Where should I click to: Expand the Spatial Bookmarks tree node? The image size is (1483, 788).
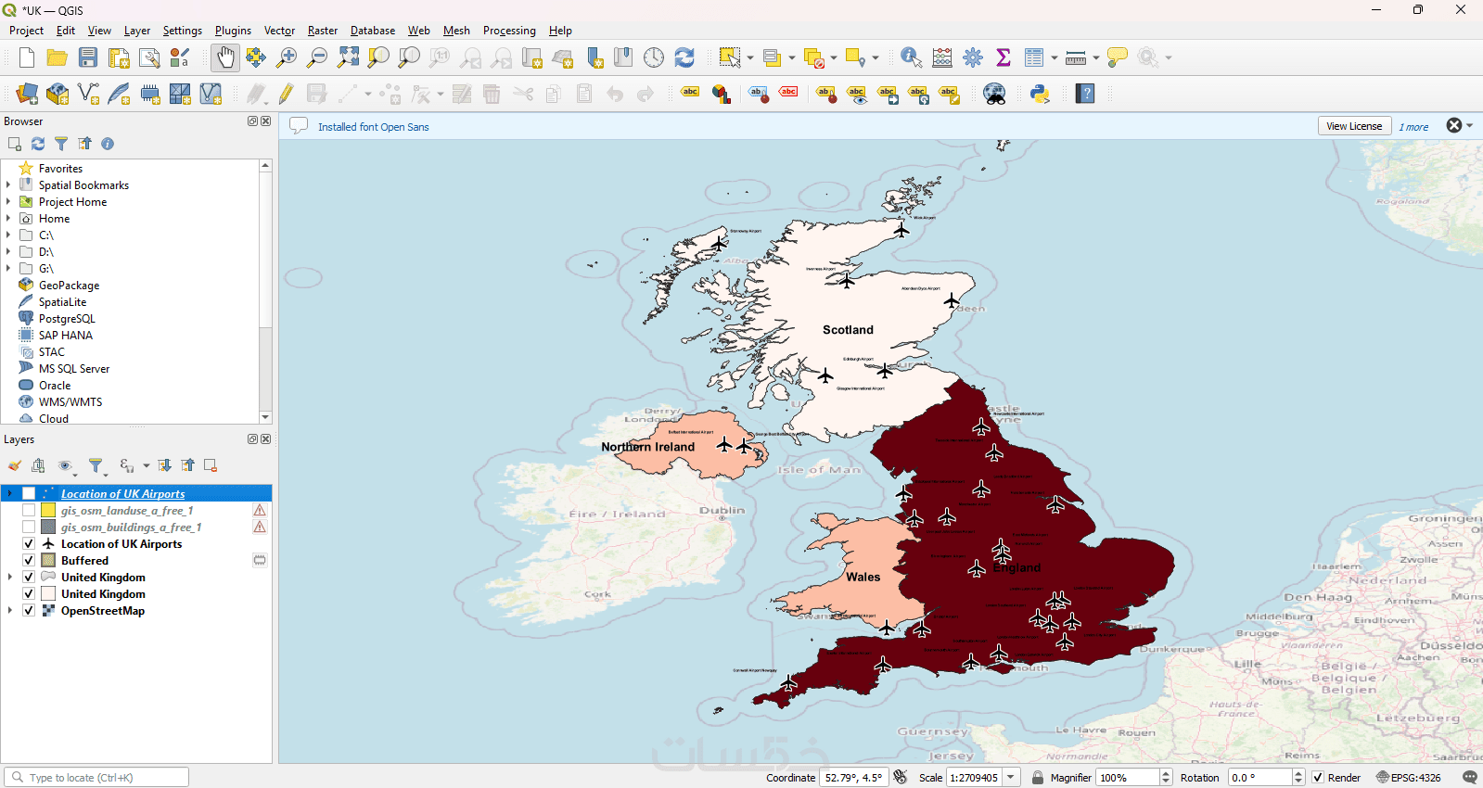tap(8, 185)
